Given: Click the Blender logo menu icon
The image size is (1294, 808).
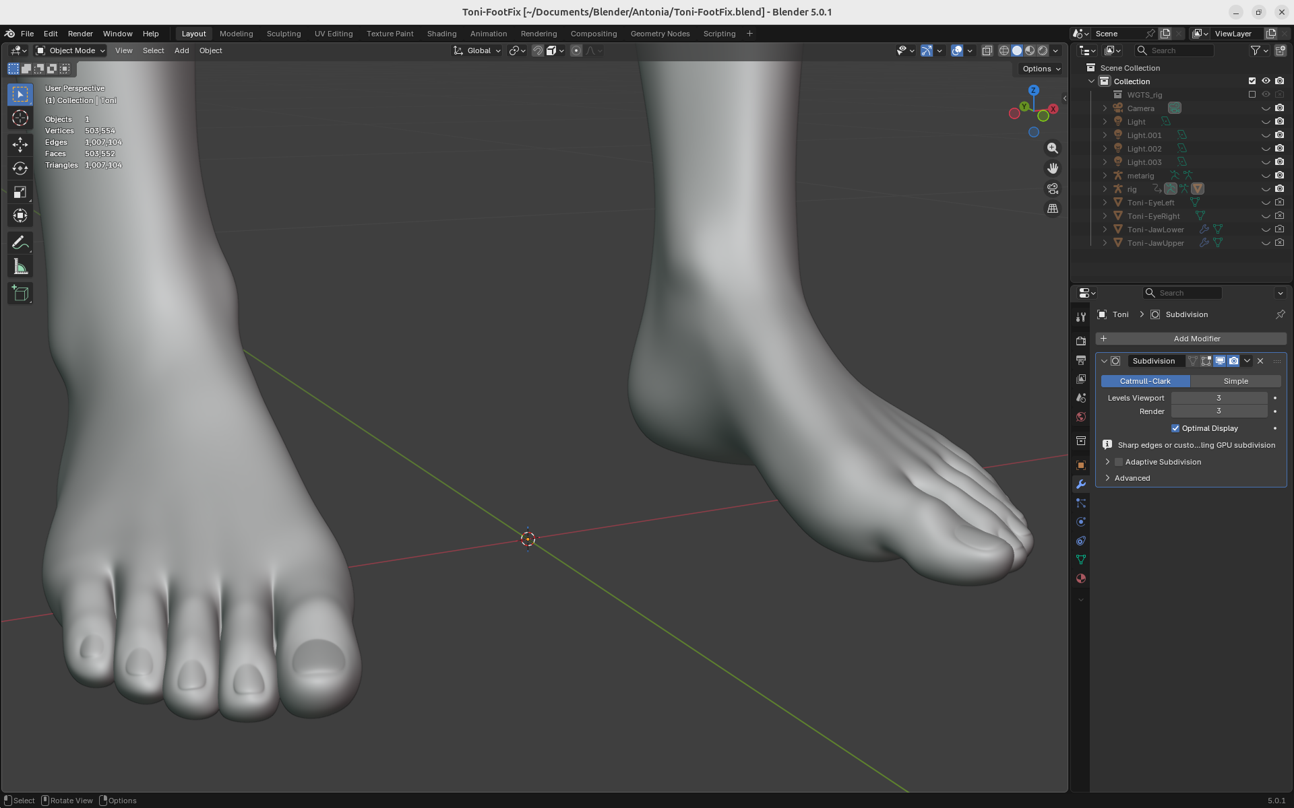Looking at the screenshot, I should 9,34.
